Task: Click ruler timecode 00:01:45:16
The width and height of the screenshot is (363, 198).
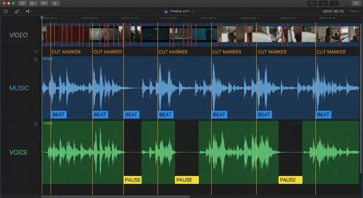Action: pos(90,18)
